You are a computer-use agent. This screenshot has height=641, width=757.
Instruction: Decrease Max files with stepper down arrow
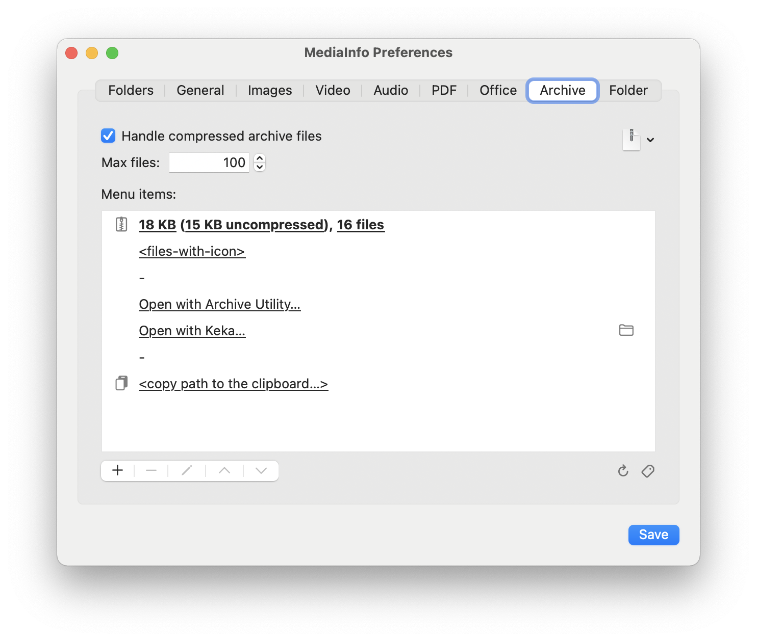(260, 167)
